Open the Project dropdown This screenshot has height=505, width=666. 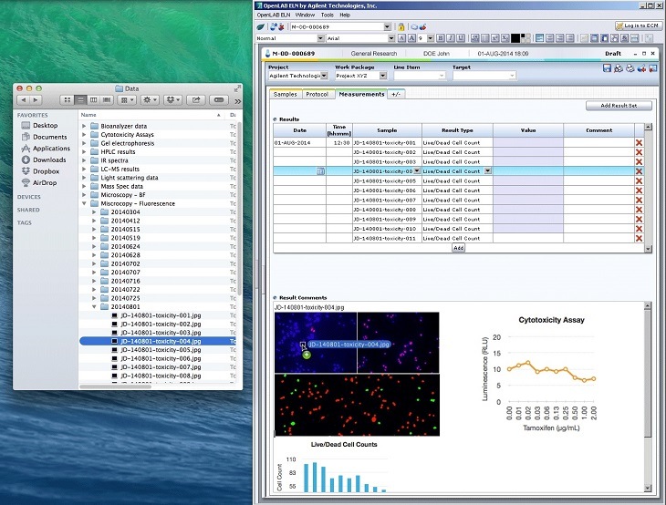324,76
